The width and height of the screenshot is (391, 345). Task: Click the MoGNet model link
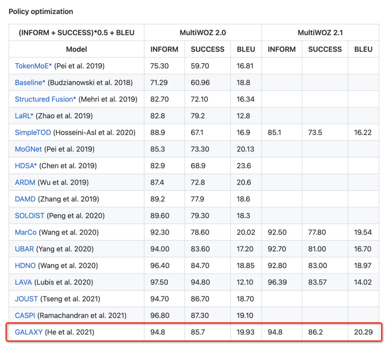tap(28, 149)
